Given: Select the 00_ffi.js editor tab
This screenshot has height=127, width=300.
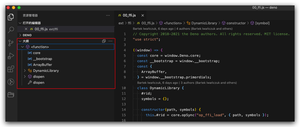Looking at the screenshot, I should coord(131,15).
